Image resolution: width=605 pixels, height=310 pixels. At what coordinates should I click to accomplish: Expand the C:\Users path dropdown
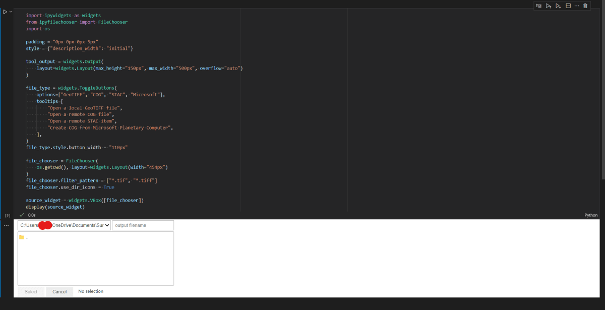(64, 225)
